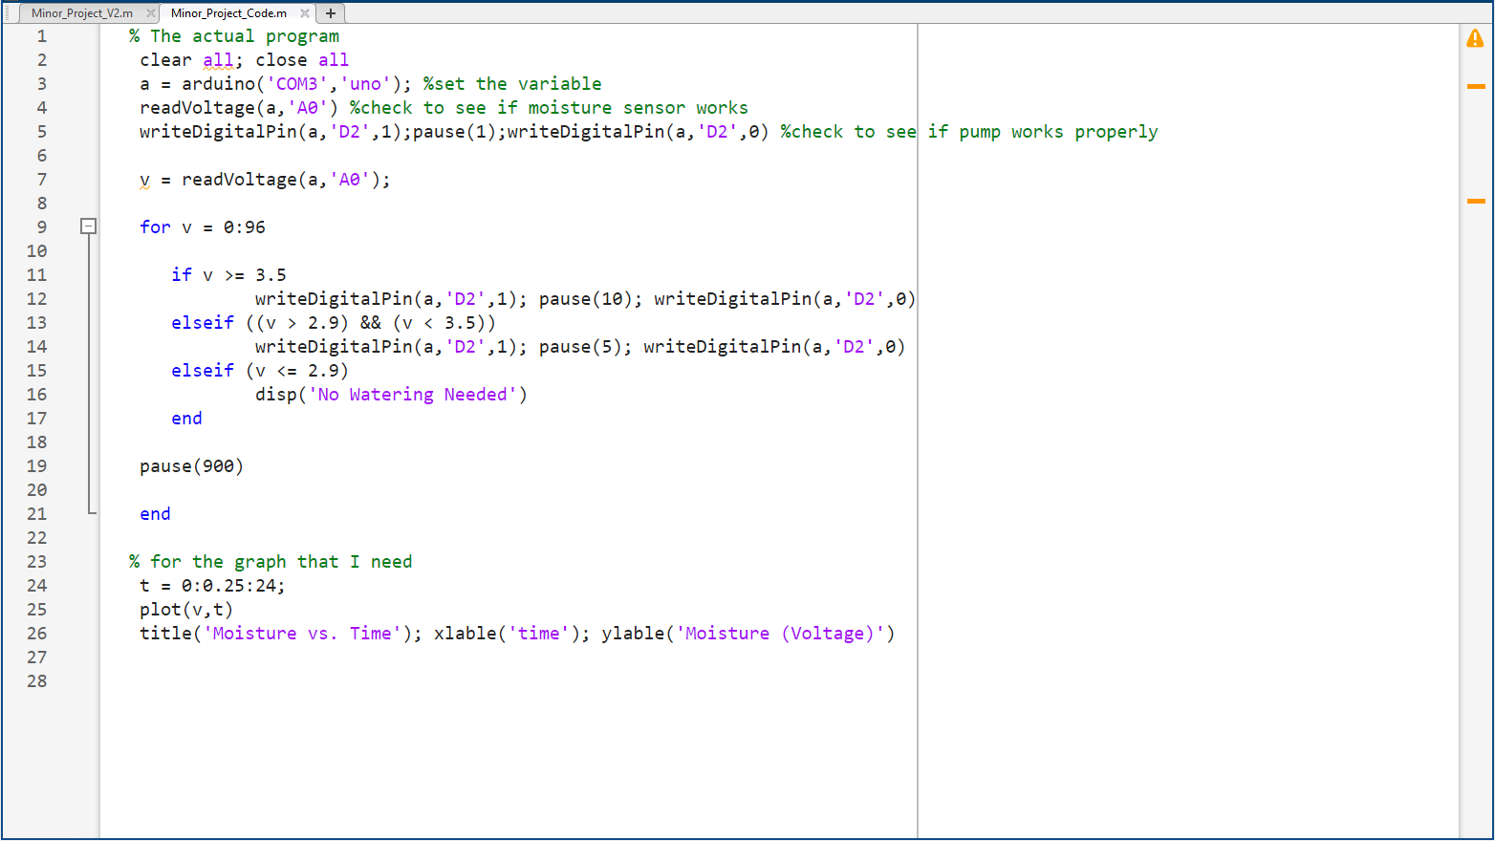
Task: Click the top orange warning marker indicator
Action: [1475, 85]
